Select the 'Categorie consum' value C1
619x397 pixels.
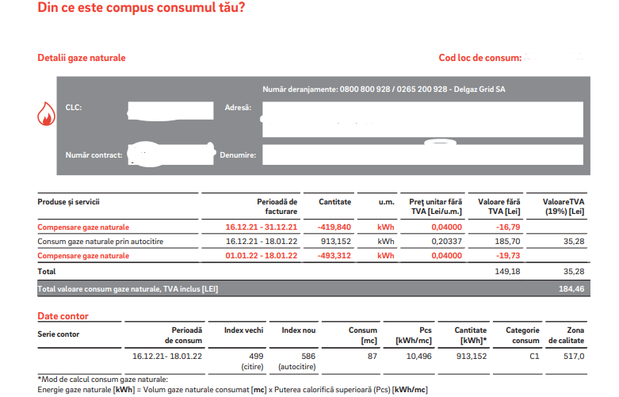click(534, 357)
